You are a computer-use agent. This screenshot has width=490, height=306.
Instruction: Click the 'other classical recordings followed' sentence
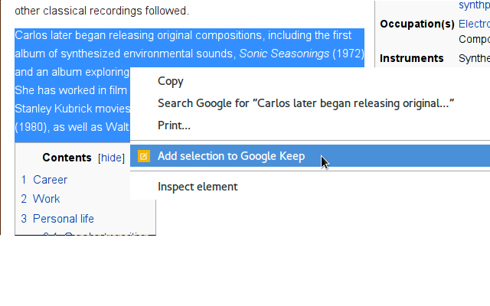[x=102, y=11]
